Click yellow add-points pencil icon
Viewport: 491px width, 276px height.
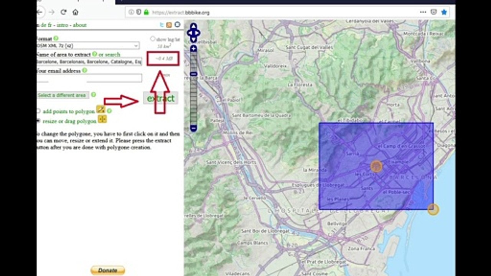(101, 110)
